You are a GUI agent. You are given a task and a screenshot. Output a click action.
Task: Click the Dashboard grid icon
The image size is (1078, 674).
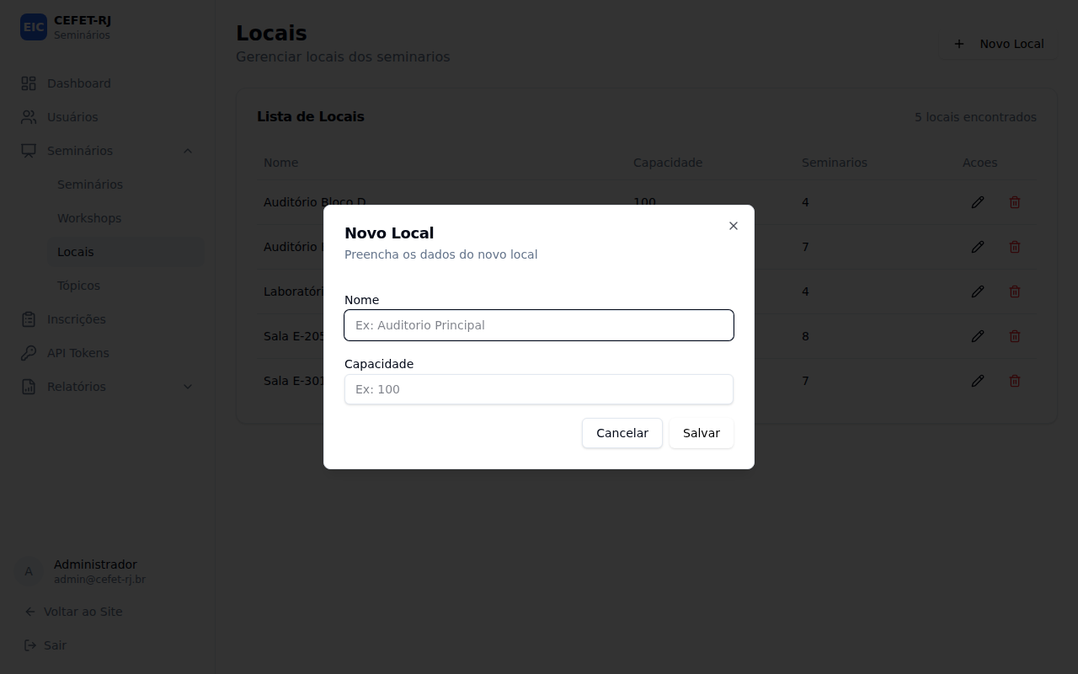29,83
